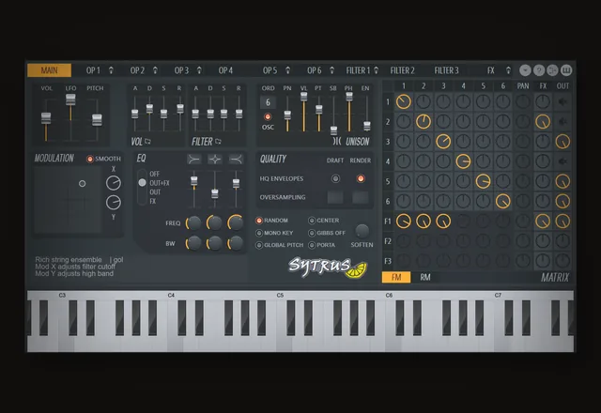Enable the PORTA option
The width and height of the screenshot is (601, 413).
(x=312, y=245)
